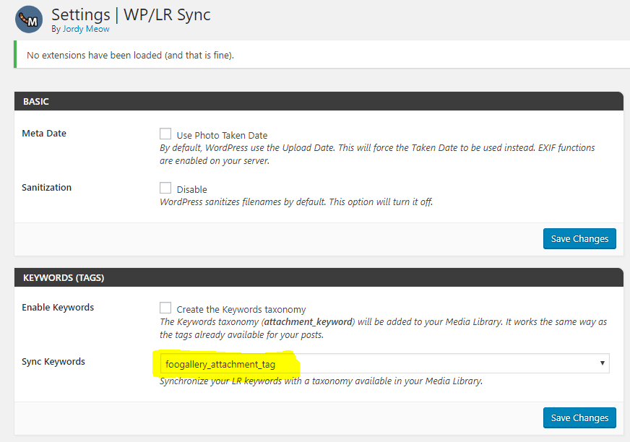The image size is (630, 442).
Task: Tick the Sanitization Disable checkbox
Action: coord(165,188)
